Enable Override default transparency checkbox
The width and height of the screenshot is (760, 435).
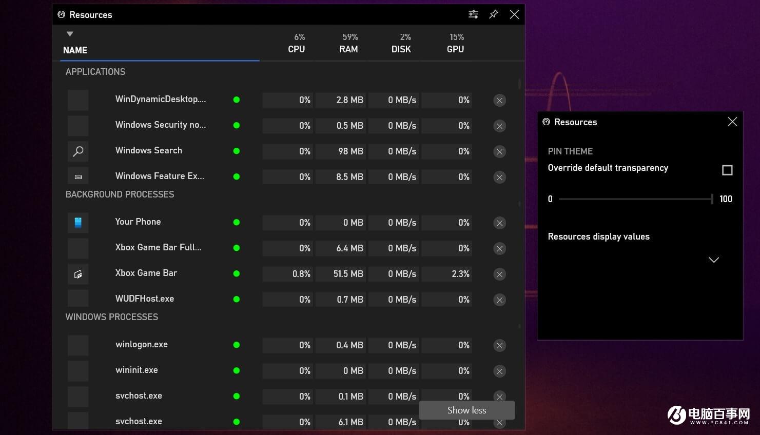pos(727,170)
